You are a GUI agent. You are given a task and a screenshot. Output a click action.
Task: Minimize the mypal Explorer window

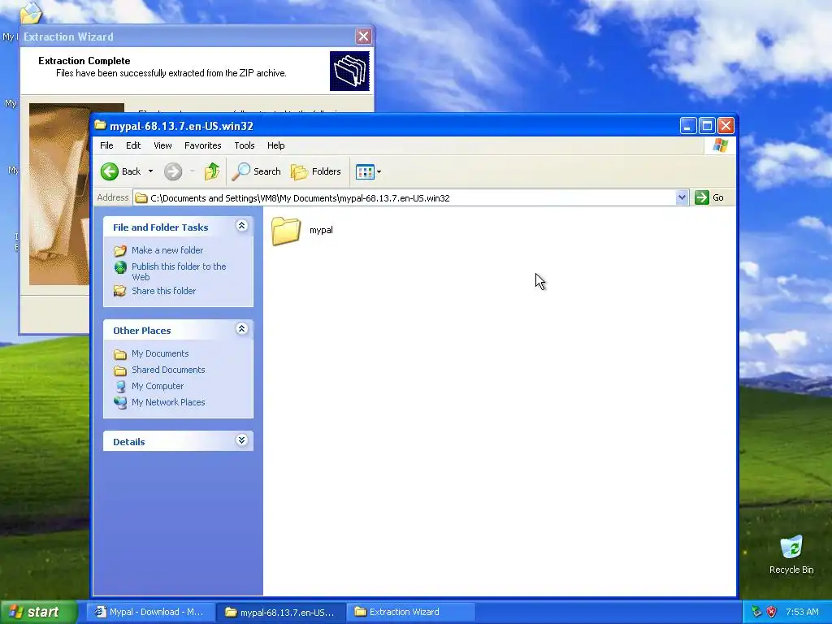(687, 126)
